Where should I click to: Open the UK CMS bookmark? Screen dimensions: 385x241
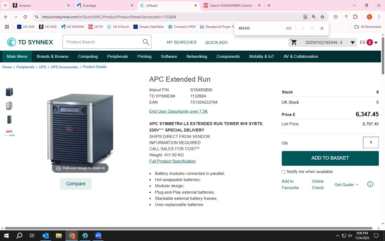[26, 27]
